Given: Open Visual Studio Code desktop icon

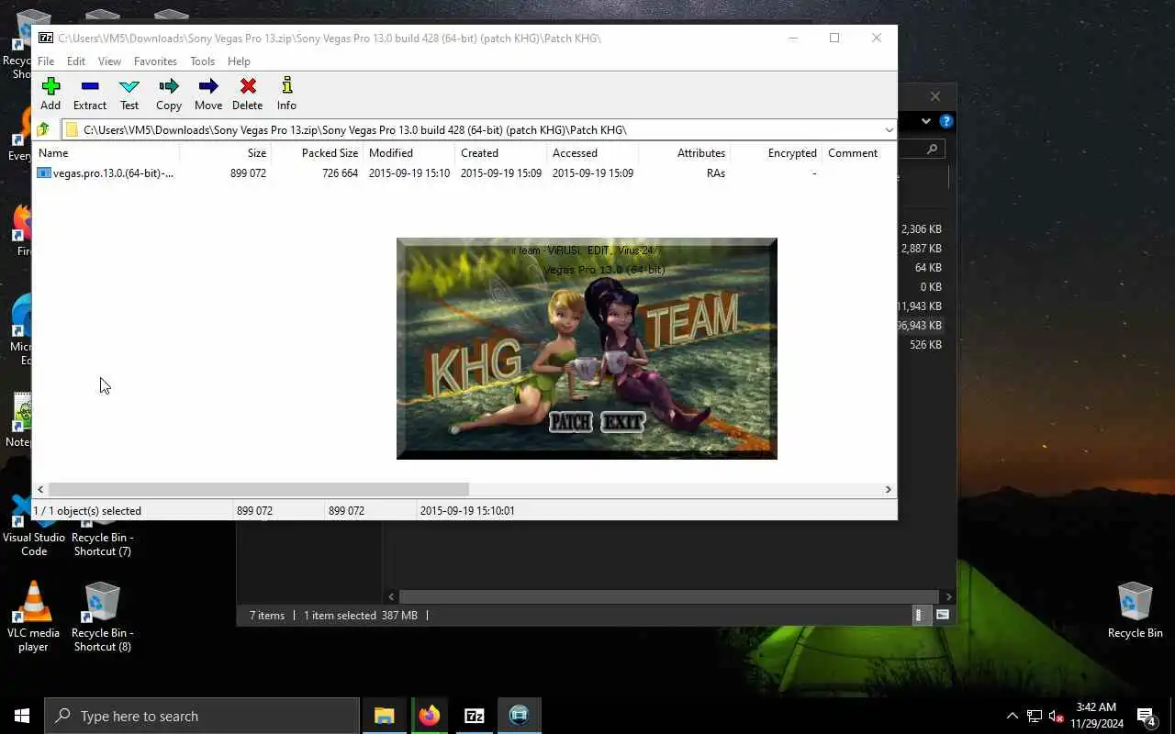Looking at the screenshot, I should [x=33, y=525].
